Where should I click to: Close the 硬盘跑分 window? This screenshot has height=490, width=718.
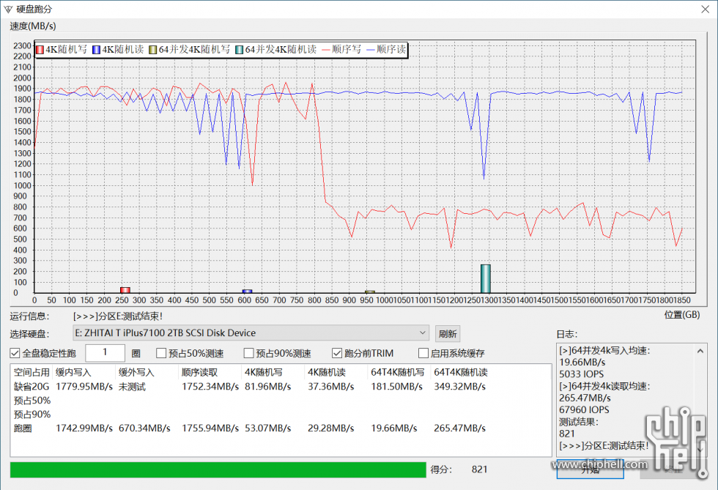(x=705, y=10)
